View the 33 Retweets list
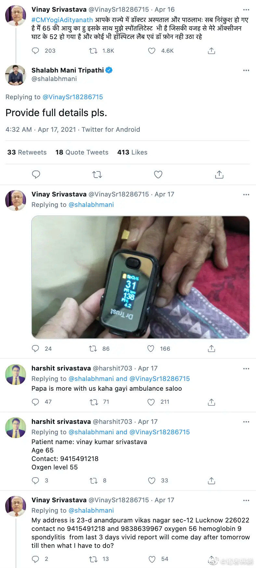 (x=27, y=152)
